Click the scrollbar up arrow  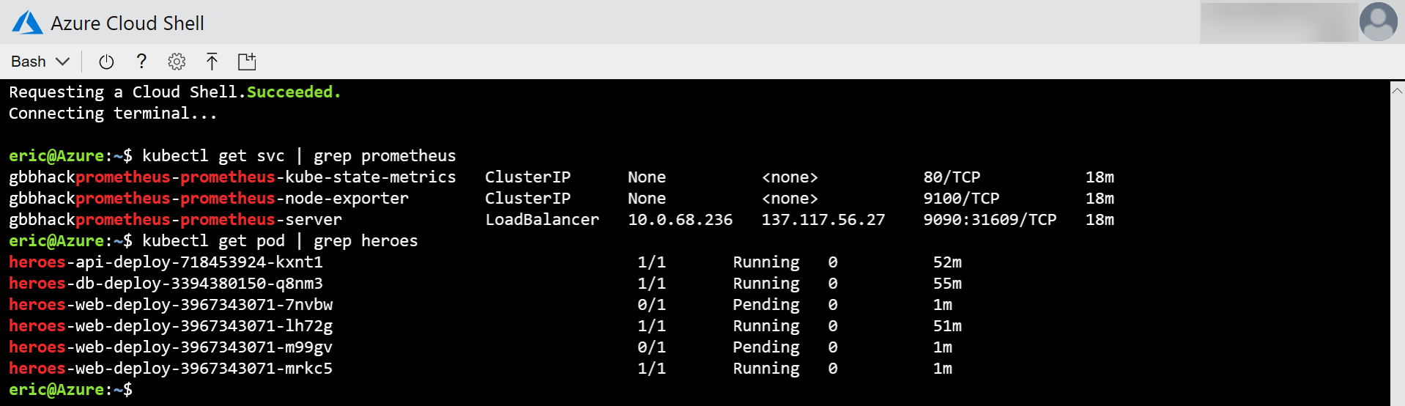1397,91
